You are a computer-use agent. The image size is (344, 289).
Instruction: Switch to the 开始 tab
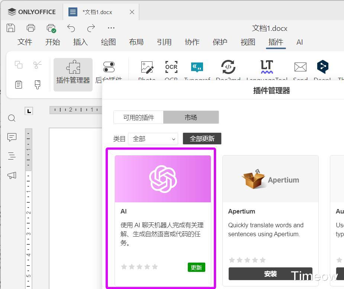pyautogui.click(x=53, y=42)
